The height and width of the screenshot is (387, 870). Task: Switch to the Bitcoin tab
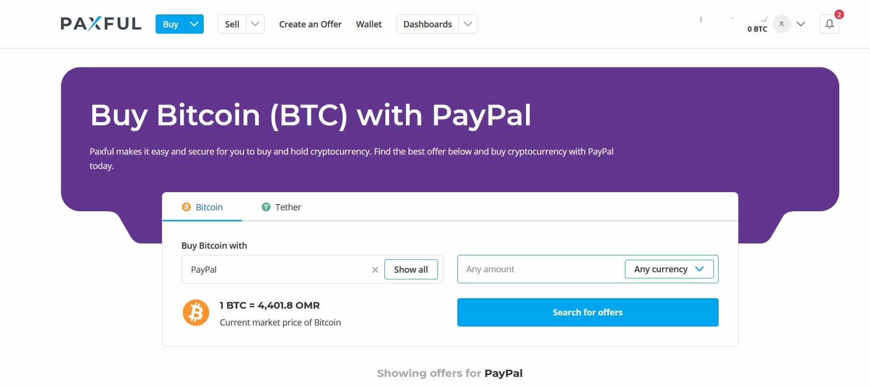point(208,207)
